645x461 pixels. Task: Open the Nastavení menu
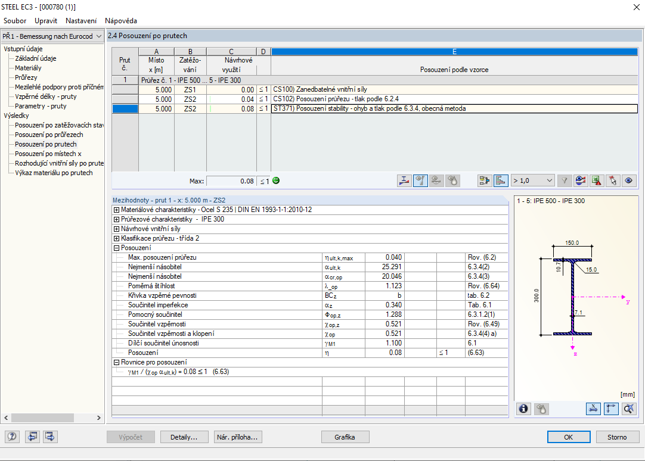[x=81, y=20]
